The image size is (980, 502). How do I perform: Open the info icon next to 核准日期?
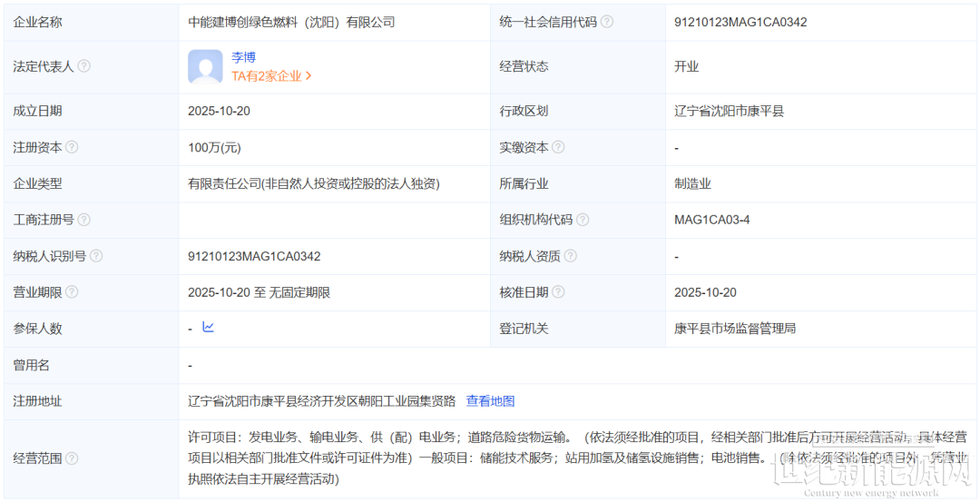coord(558,292)
